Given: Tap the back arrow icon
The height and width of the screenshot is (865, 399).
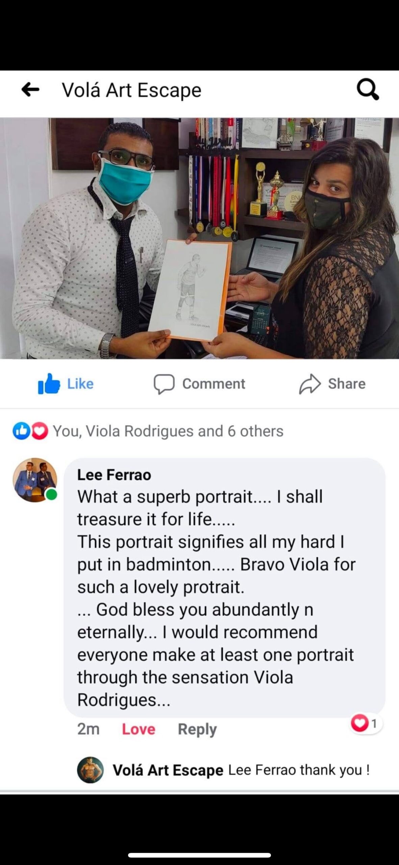Looking at the screenshot, I should tap(30, 90).
